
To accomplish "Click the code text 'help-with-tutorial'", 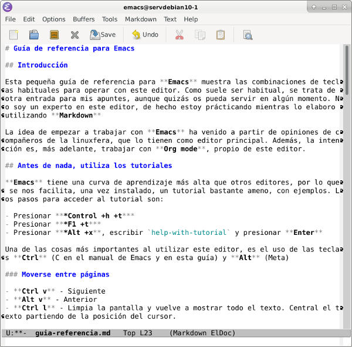I will [188, 233].
